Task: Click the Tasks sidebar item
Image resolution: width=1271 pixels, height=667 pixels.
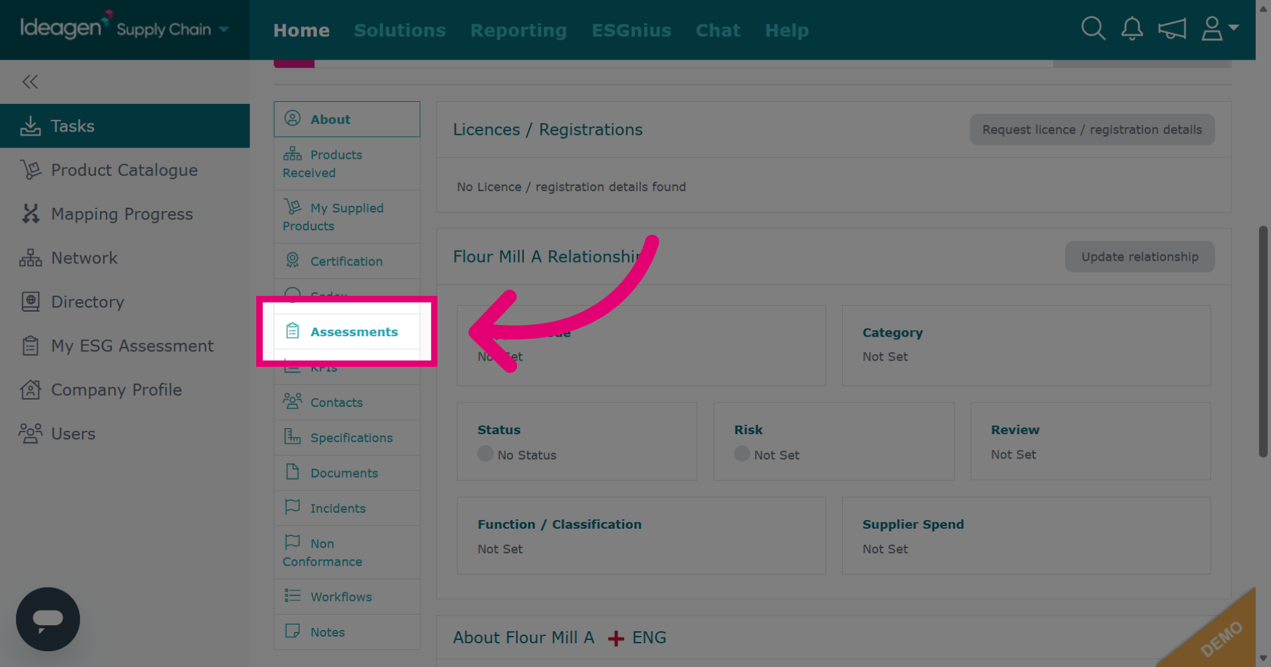Action: pos(124,126)
